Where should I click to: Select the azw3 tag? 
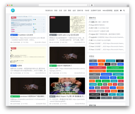click(120, 61)
